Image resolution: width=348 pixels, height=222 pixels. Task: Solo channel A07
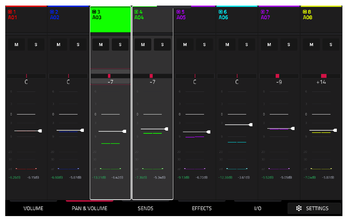289,45
